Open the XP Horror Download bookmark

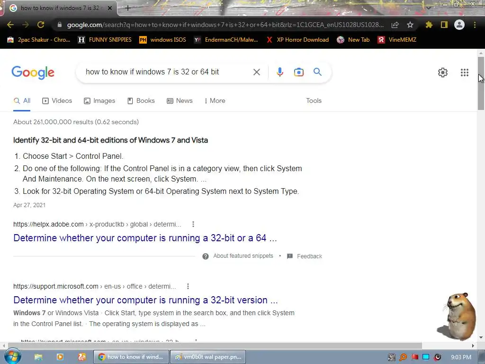297,40
